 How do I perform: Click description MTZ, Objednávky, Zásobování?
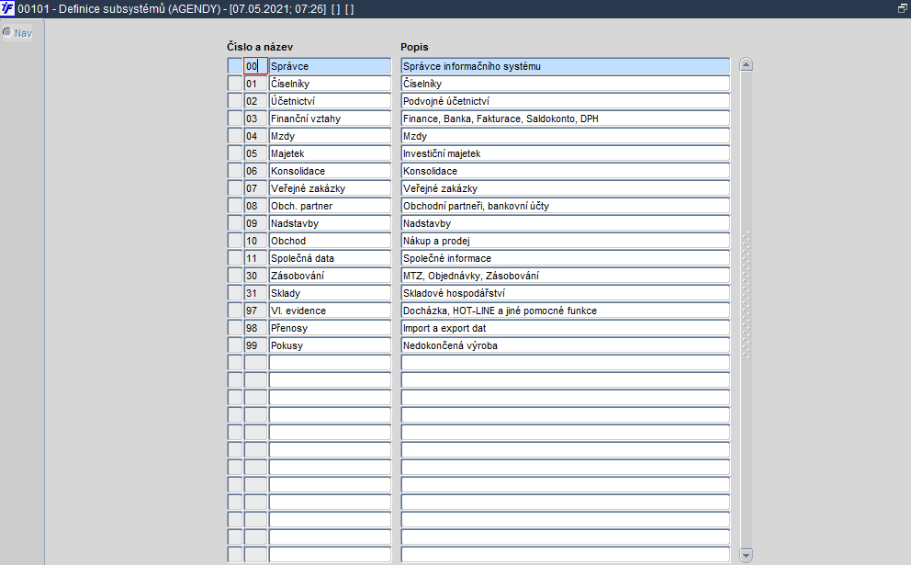pos(566,275)
